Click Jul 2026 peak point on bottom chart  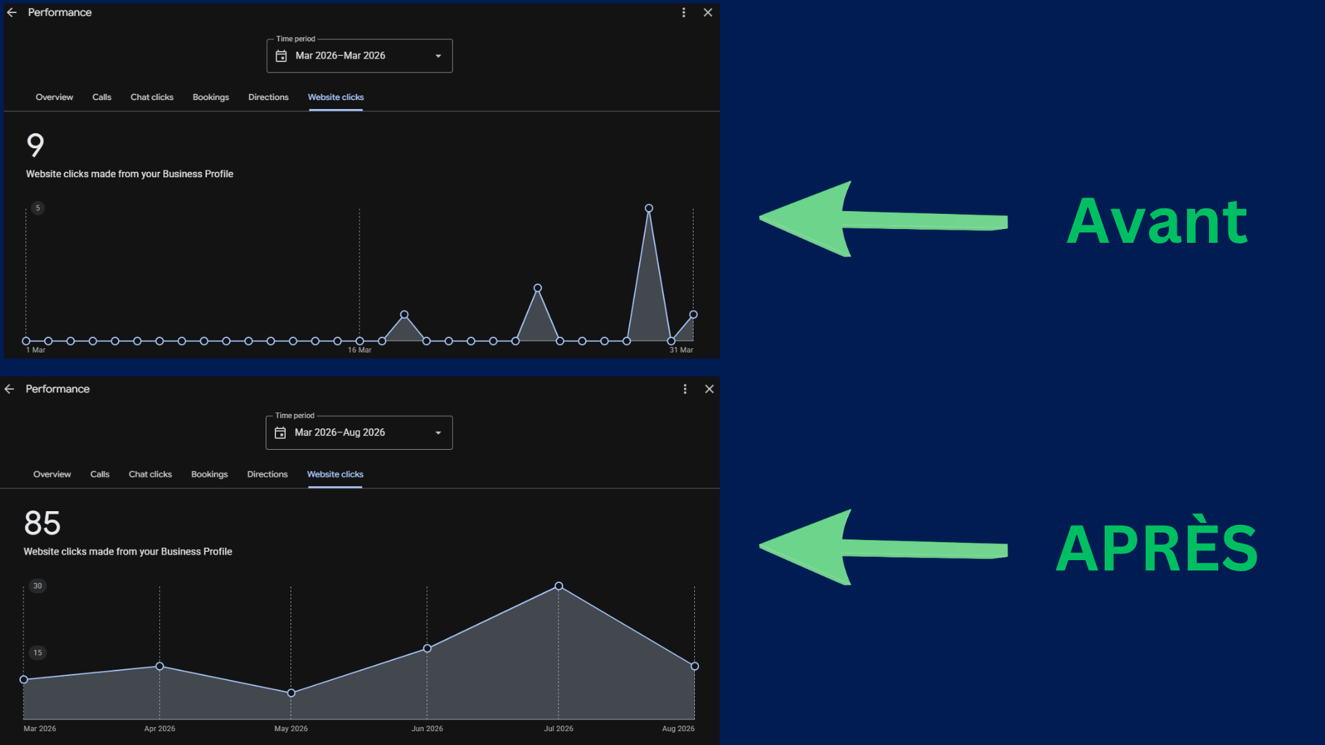(x=559, y=586)
